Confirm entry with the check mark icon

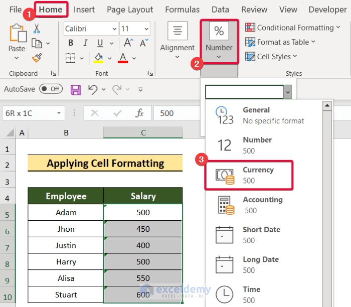point(117,113)
